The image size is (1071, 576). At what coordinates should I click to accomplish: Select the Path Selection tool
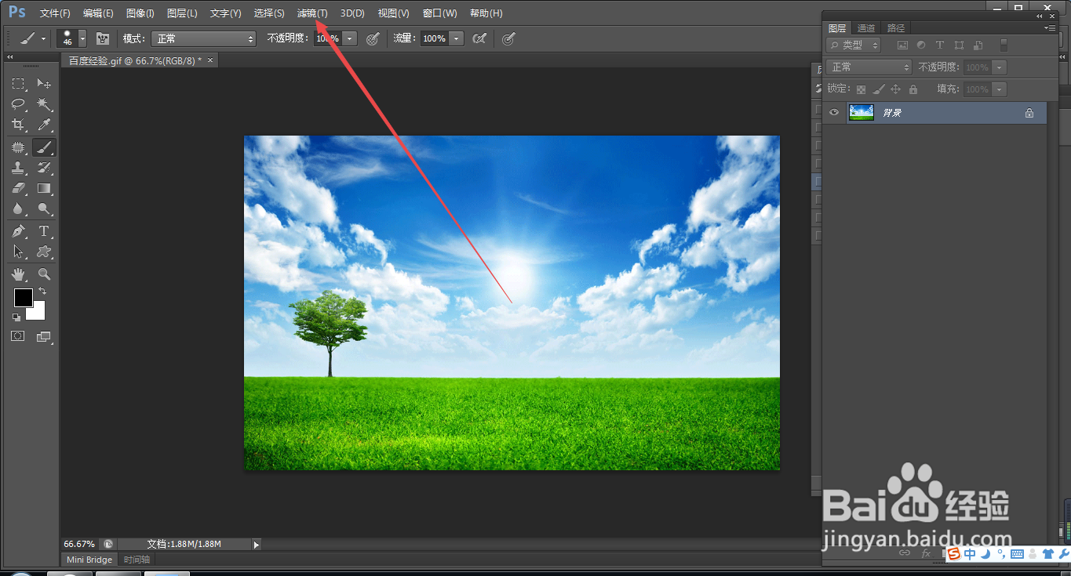coord(18,252)
